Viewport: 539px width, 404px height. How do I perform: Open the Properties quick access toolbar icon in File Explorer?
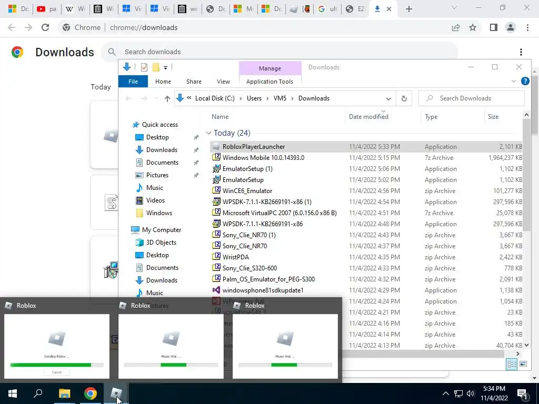point(144,67)
